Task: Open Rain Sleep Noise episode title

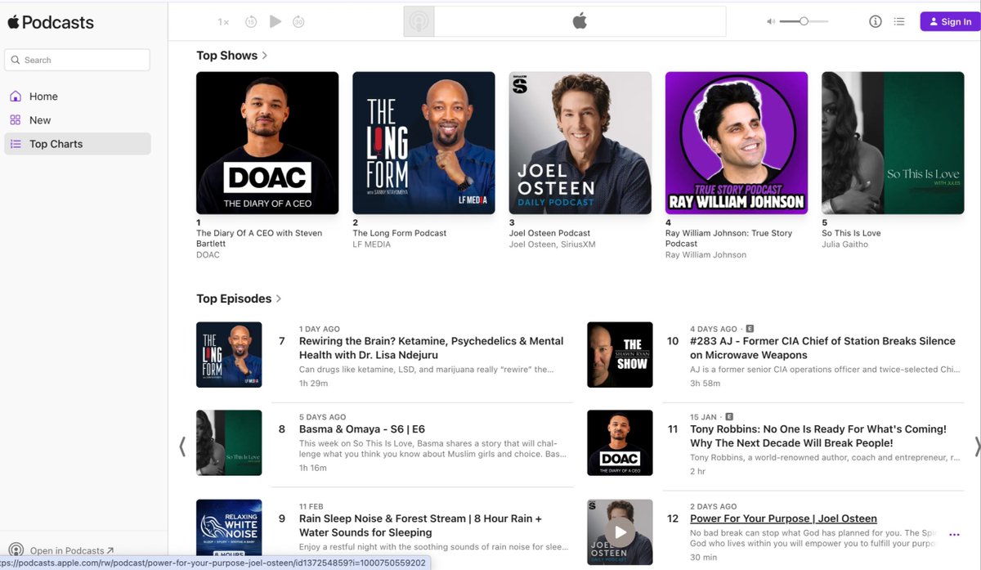Action: [420, 526]
